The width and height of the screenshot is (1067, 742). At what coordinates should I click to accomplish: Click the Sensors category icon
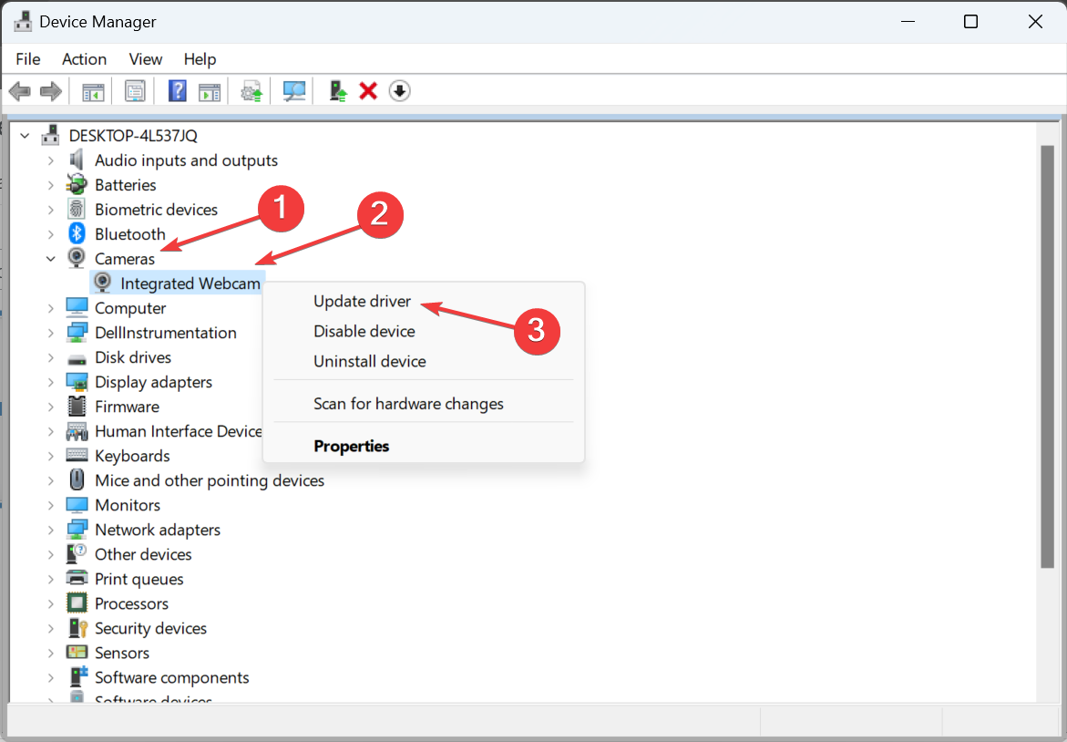(x=77, y=652)
